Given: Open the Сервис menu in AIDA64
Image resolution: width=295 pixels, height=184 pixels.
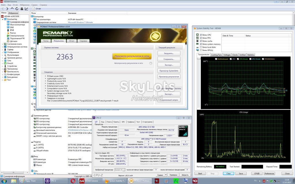Looking at the screenshot, I should click(x=35, y=5).
